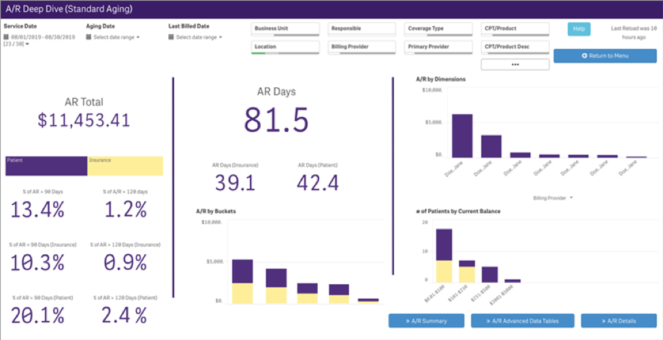The height and width of the screenshot is (340, 663).
Task: Click the Service Date range 08/01/2019-08/30/2019
Action: [x=43, y=37]
